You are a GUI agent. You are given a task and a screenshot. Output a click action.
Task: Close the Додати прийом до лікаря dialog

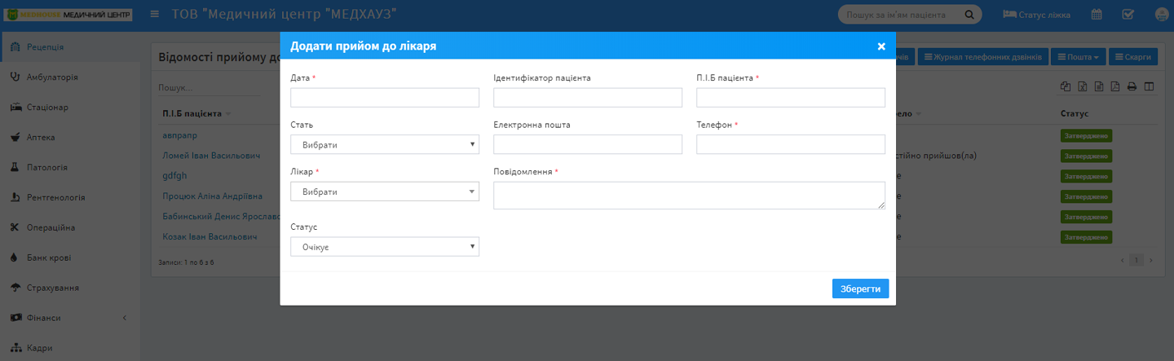click(881, 46)
